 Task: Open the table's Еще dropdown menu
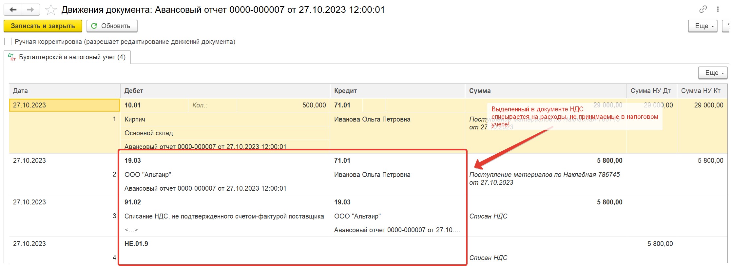coord(713,73)
